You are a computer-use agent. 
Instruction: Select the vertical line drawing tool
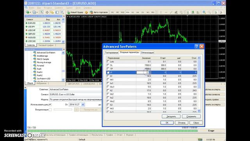coord(161,12)
